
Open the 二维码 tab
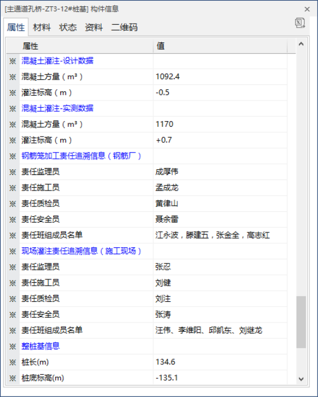point(124,28)
